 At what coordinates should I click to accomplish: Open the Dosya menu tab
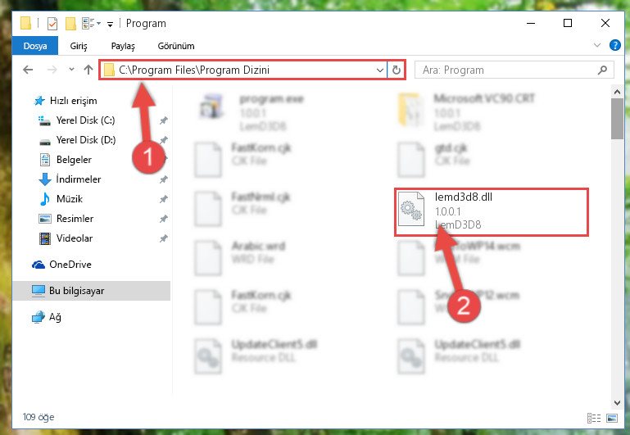(x=35, y=46)
